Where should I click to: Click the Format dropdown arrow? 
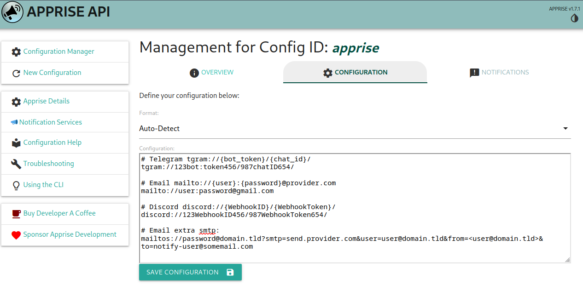pyautogui.click(x=566, y=129)
